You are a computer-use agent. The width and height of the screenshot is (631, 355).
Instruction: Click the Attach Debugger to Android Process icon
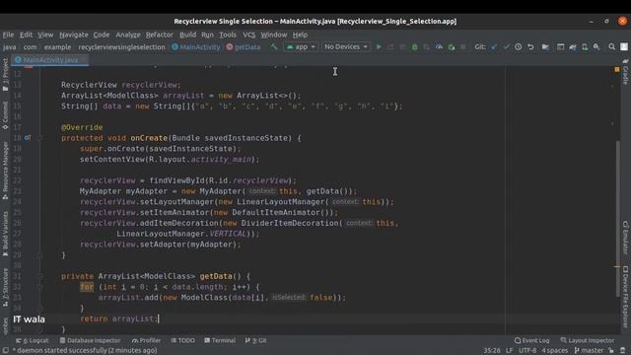pyautogui.click(x=452, y=47)
